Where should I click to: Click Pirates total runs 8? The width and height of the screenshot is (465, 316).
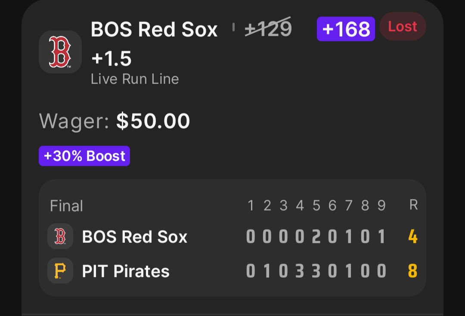[x=413, y=271]
